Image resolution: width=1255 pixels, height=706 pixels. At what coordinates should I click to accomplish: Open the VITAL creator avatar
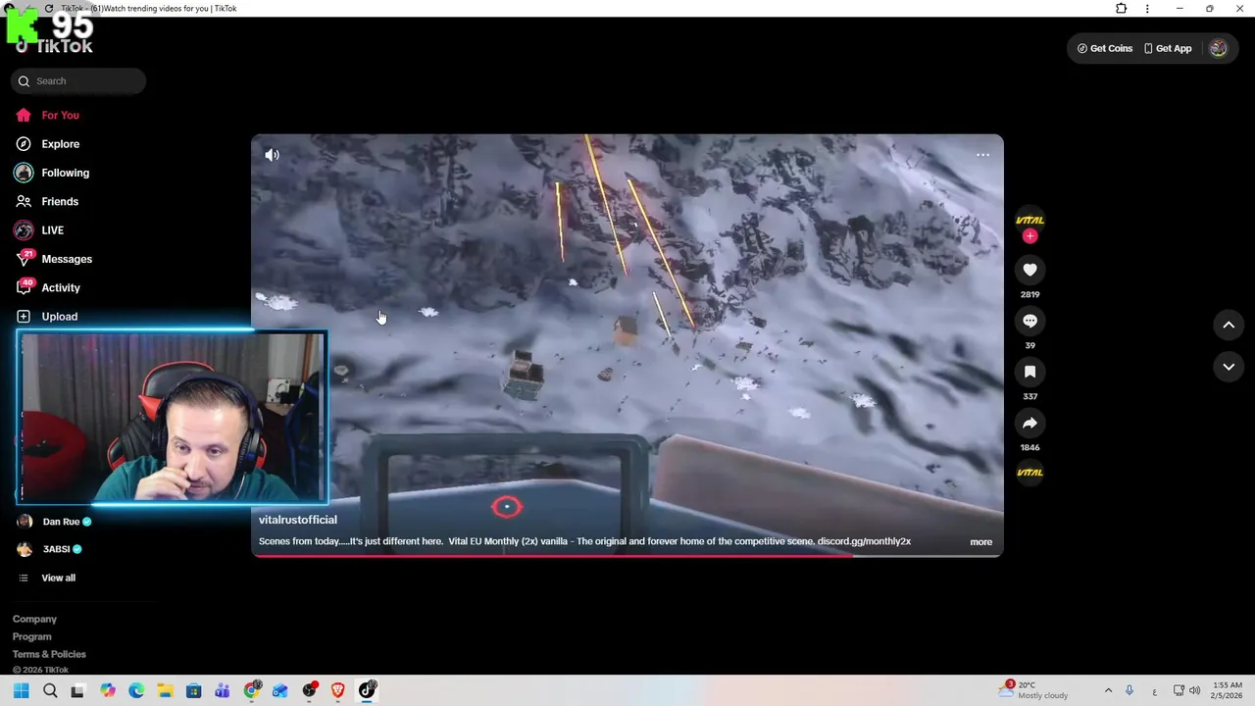1029,220
